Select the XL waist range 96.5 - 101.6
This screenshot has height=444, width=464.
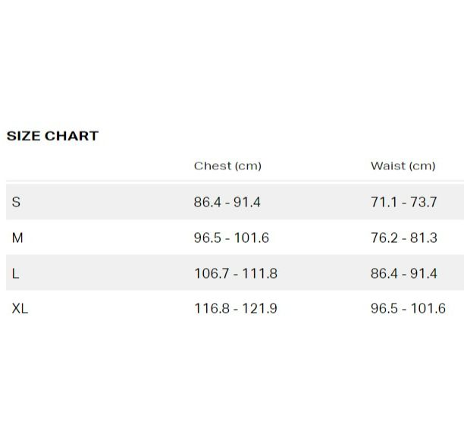[x=408, y=309]
